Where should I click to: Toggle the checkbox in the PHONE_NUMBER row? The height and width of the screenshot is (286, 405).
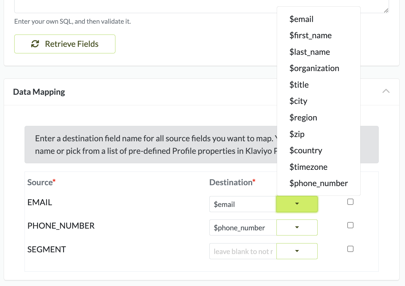pos(350,225)
